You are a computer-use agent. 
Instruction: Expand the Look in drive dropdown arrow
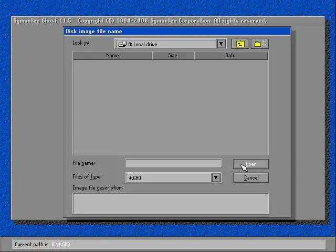point(221,44)
